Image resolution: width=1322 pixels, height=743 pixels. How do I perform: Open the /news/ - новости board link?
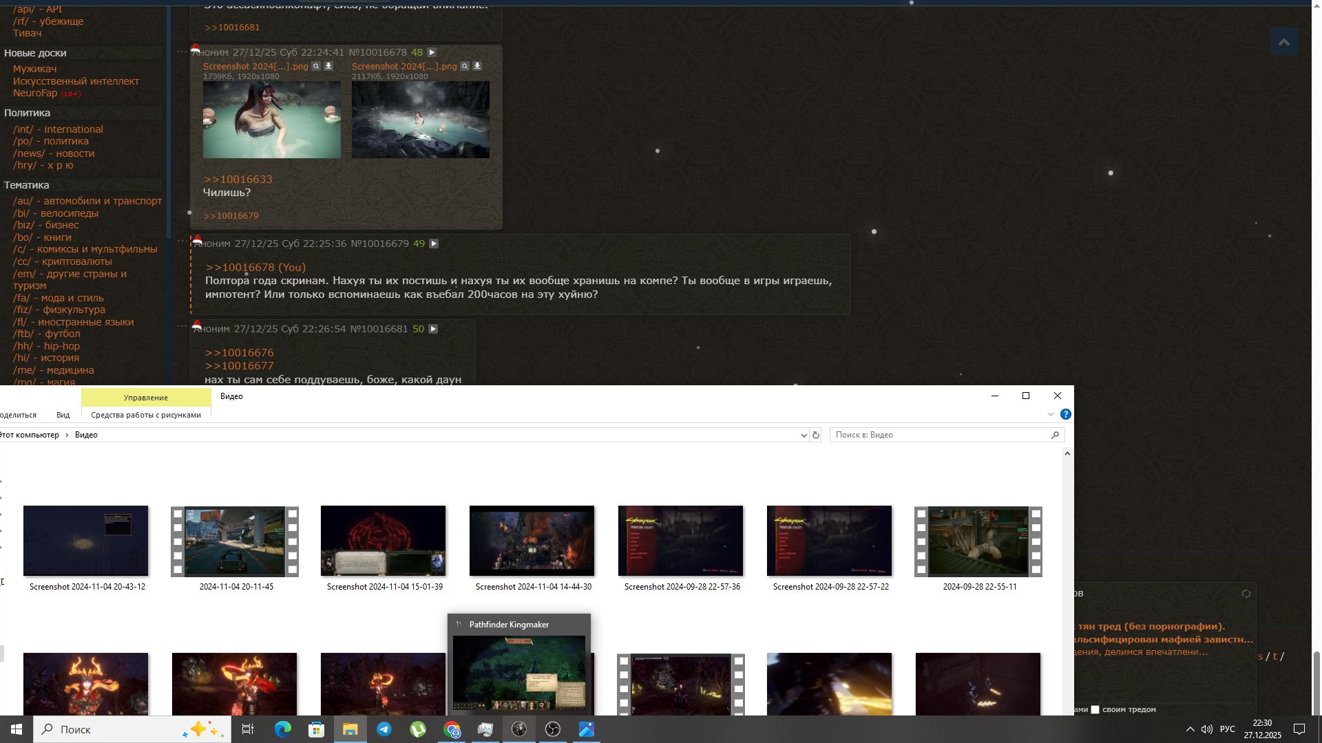54,153
